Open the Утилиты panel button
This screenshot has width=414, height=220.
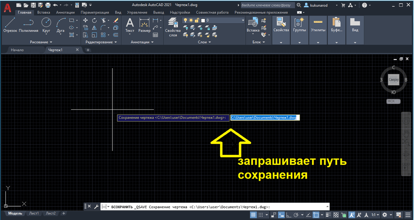(318, 30)
